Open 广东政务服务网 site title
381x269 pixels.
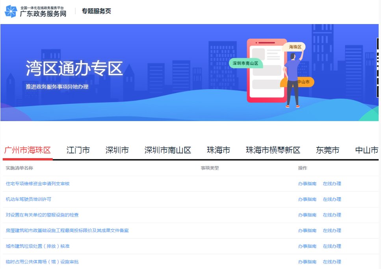43,14
